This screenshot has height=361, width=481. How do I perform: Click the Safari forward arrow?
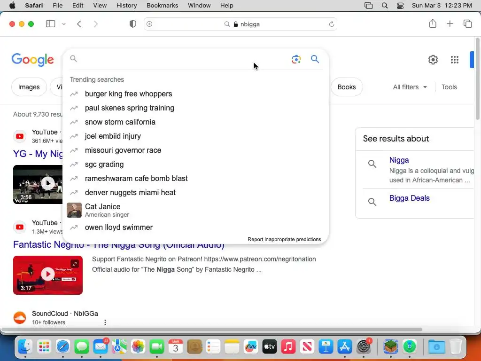point(96,24)
